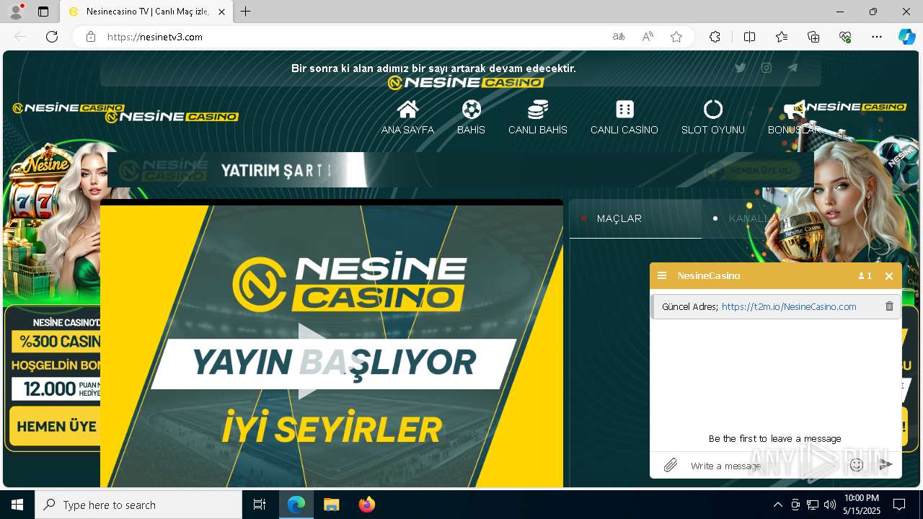Open File Explorer from taskbar
The height and width of the screenshot is (519, 923).
pyautogui.click(x=331, y=505)
